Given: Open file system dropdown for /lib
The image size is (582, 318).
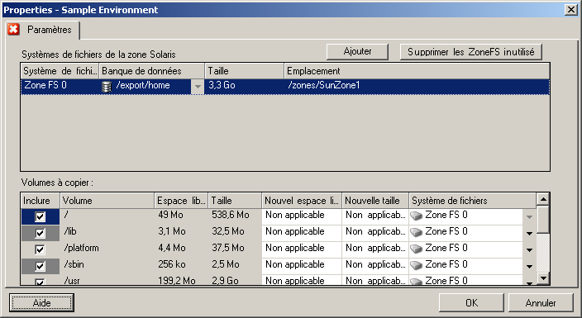Looking at the screenshot, I should (x=530, y=234).
